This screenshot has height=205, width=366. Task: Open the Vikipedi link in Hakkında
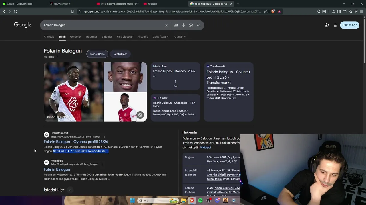coord(205,147)
